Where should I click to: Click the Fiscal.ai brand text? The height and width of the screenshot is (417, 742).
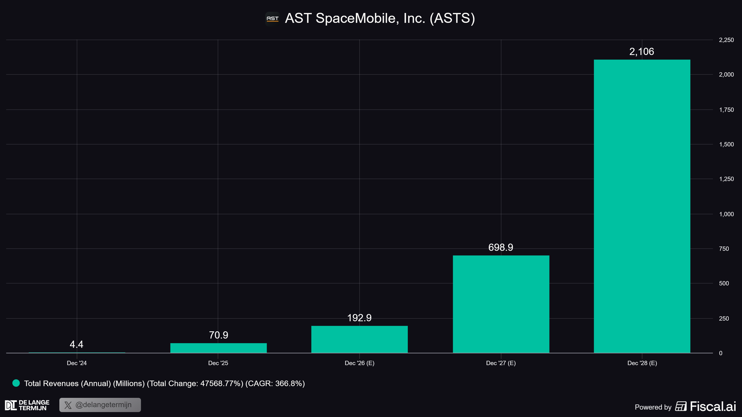(713, 407)
